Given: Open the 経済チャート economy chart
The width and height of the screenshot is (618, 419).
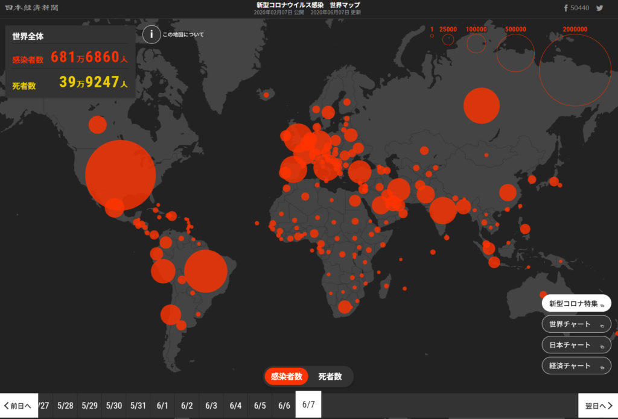Looking at the screenshot, I should (x=576, y=366).
